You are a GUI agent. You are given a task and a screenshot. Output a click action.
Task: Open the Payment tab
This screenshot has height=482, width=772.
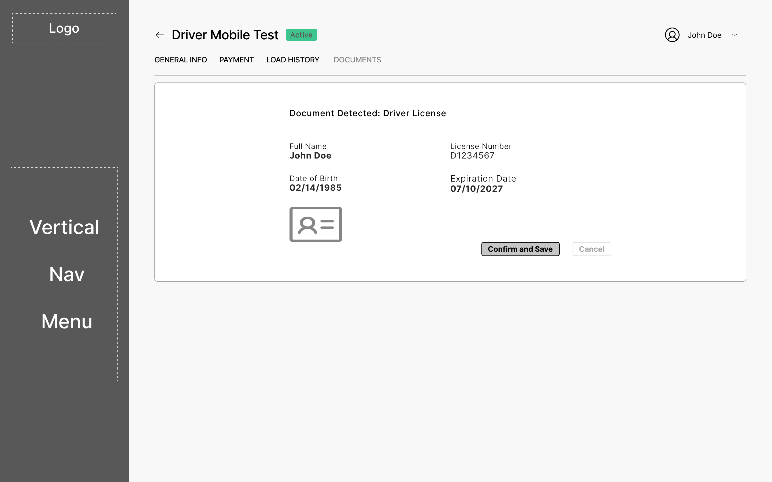click(236, 60)
